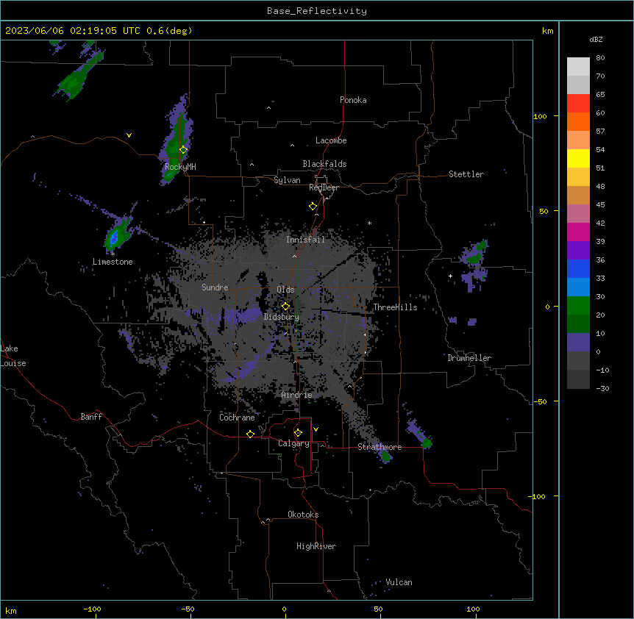Select the pink 45 dBZ legend swatch

point(578,213)
